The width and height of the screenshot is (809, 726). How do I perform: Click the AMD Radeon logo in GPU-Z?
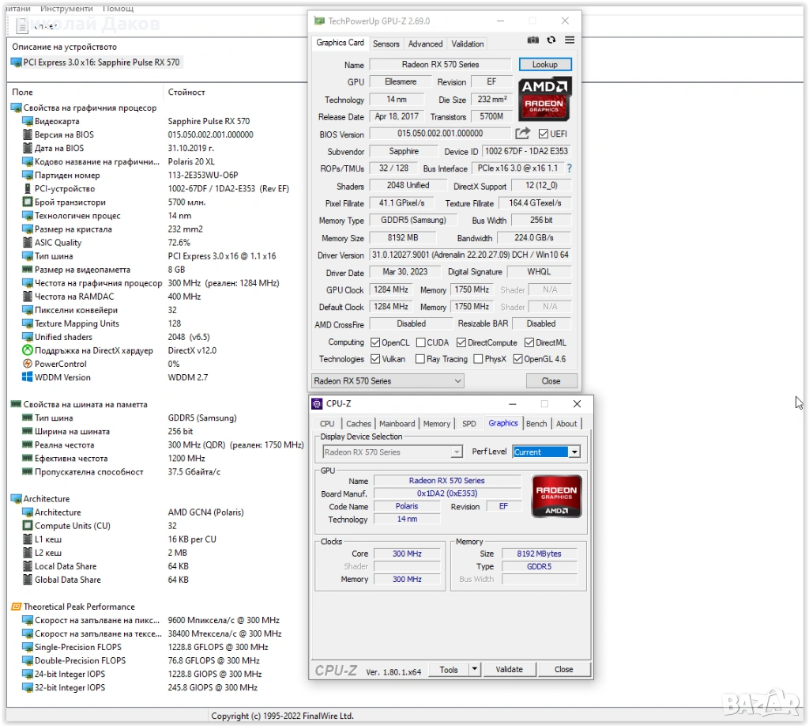coord(544,99)
